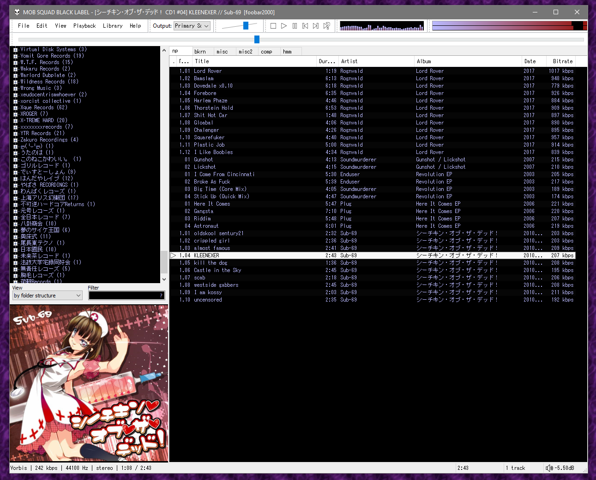
Task: Select the track 'Astronaut' by Plug
Action: [x=372, y=226]
